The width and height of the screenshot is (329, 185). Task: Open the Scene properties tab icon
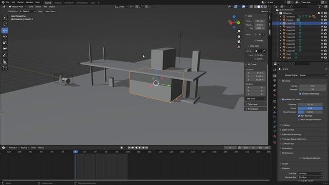tap(275, 90)
